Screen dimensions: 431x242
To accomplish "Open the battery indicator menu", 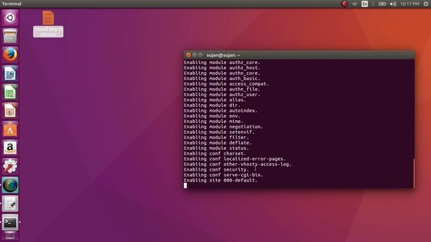I will coord(382,4).
